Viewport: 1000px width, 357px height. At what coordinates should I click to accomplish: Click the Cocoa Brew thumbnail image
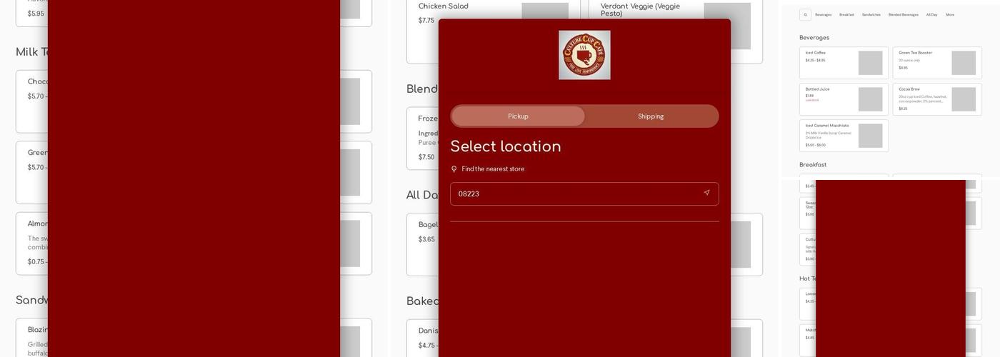(x=964, y=99)
